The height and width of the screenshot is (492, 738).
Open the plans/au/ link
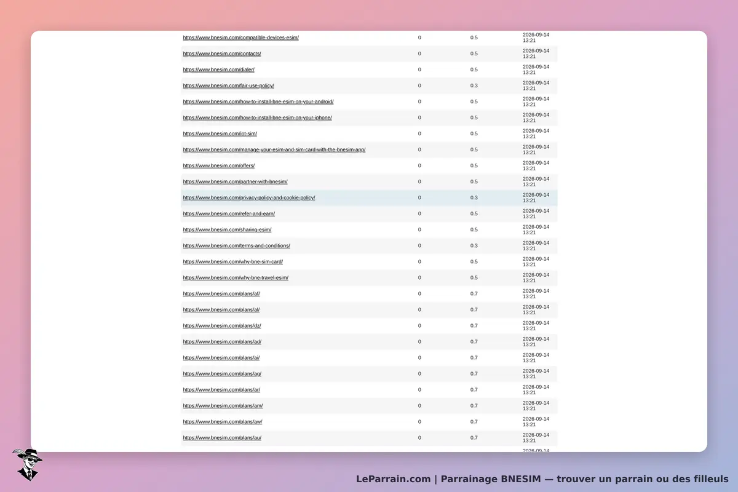point(222,437)
